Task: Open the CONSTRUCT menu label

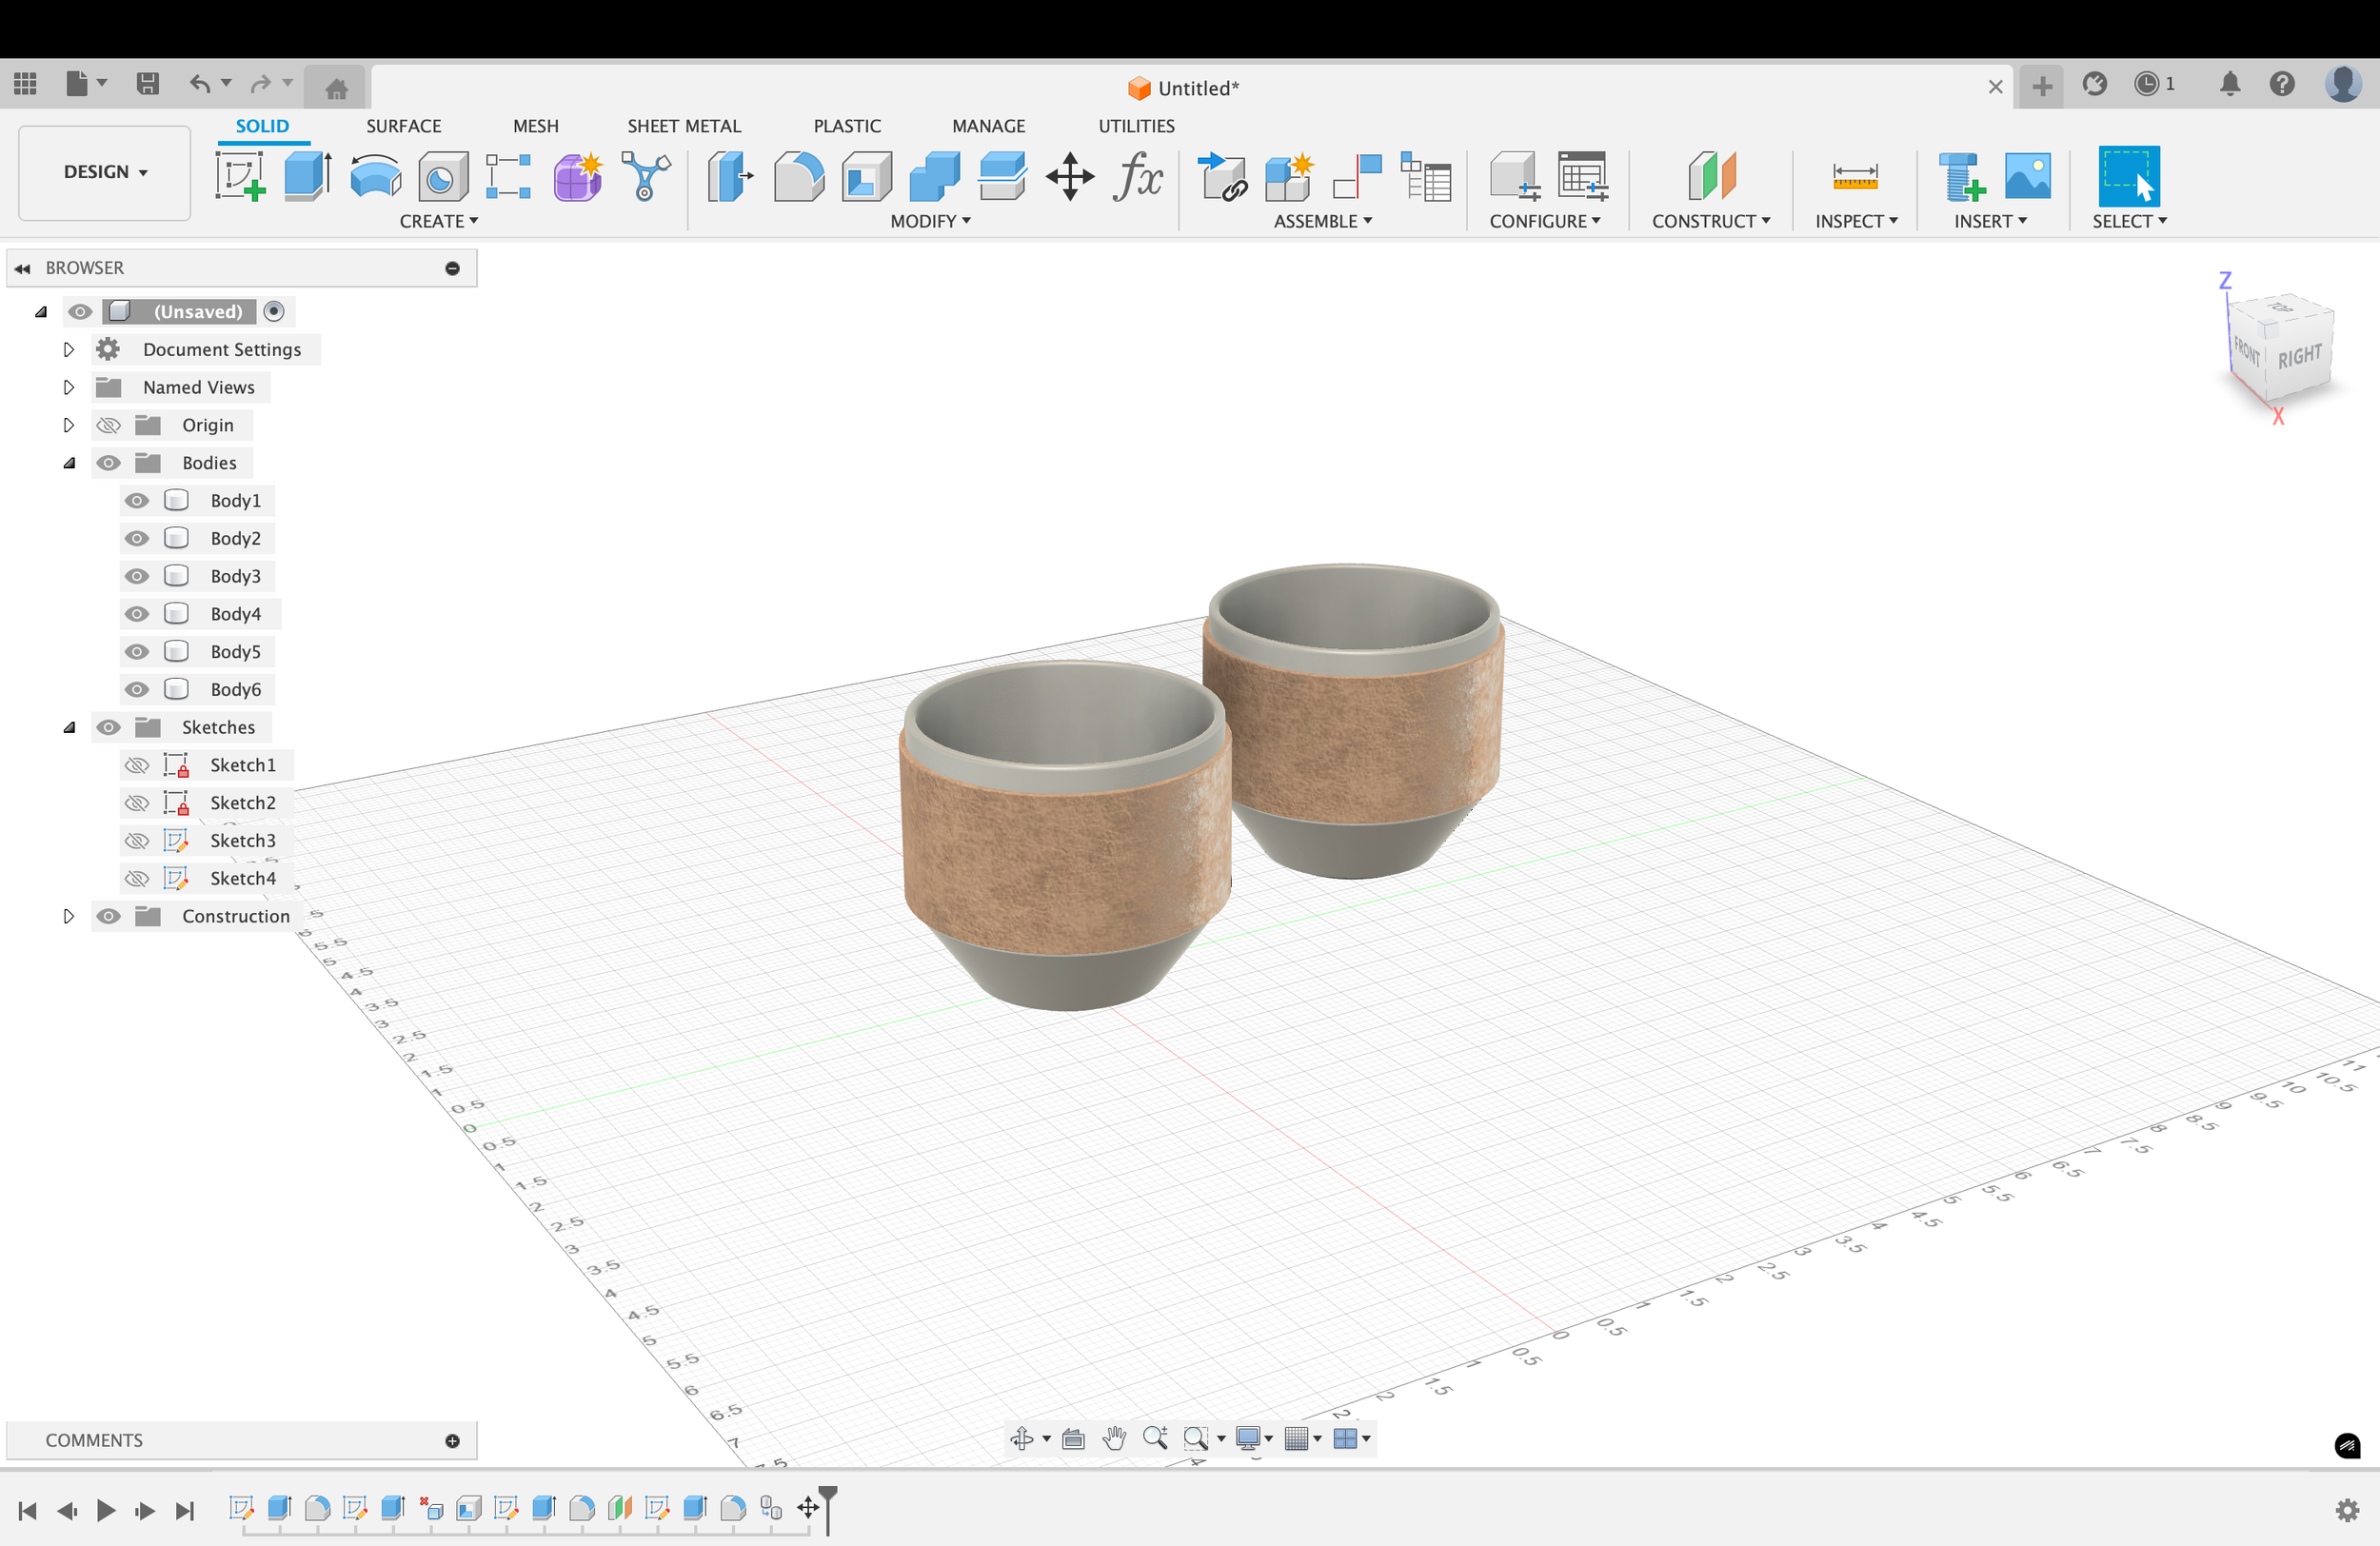Action: pos(1710,221)
